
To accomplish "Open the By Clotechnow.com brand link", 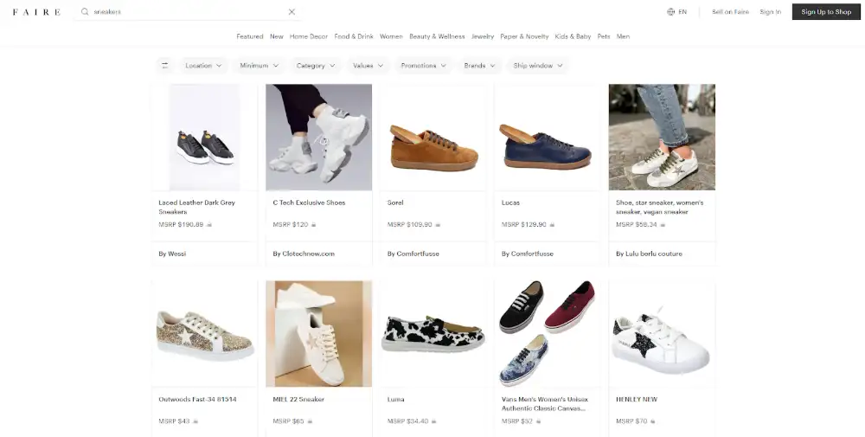I will click(304, 254).
